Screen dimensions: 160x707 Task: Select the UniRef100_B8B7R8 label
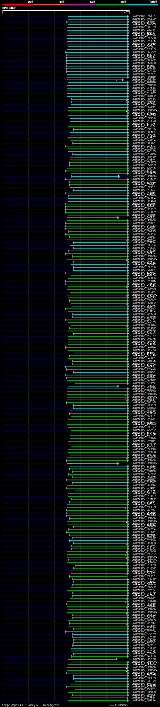pos(143,55)
